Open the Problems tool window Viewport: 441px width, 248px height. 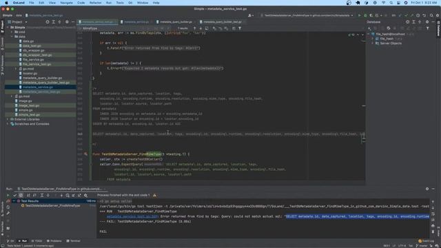click(x=54, y=241)
